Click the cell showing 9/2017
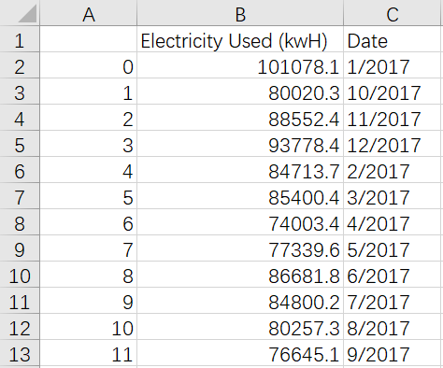Screen dimensions: 443x368 click(x=393, y=353)
